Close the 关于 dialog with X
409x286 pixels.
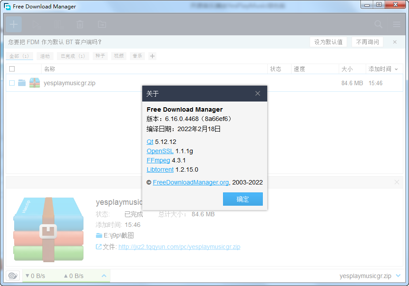pyautogui.click(x=258, y=93)
